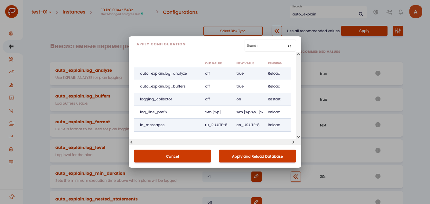Viewport: 430px width, 204px height.
Task: Click the user avatar A menu
Action: [x=416, y=12]
